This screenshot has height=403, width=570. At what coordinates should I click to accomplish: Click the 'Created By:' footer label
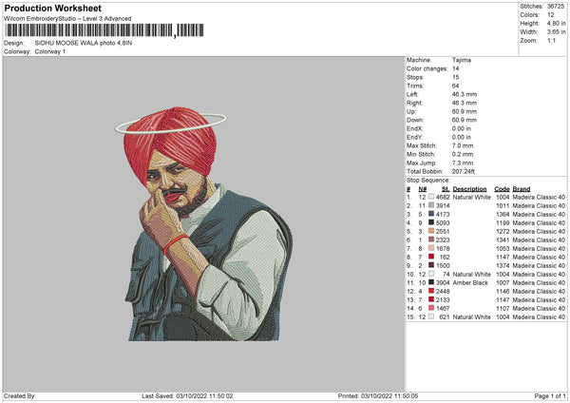(20, 396)
